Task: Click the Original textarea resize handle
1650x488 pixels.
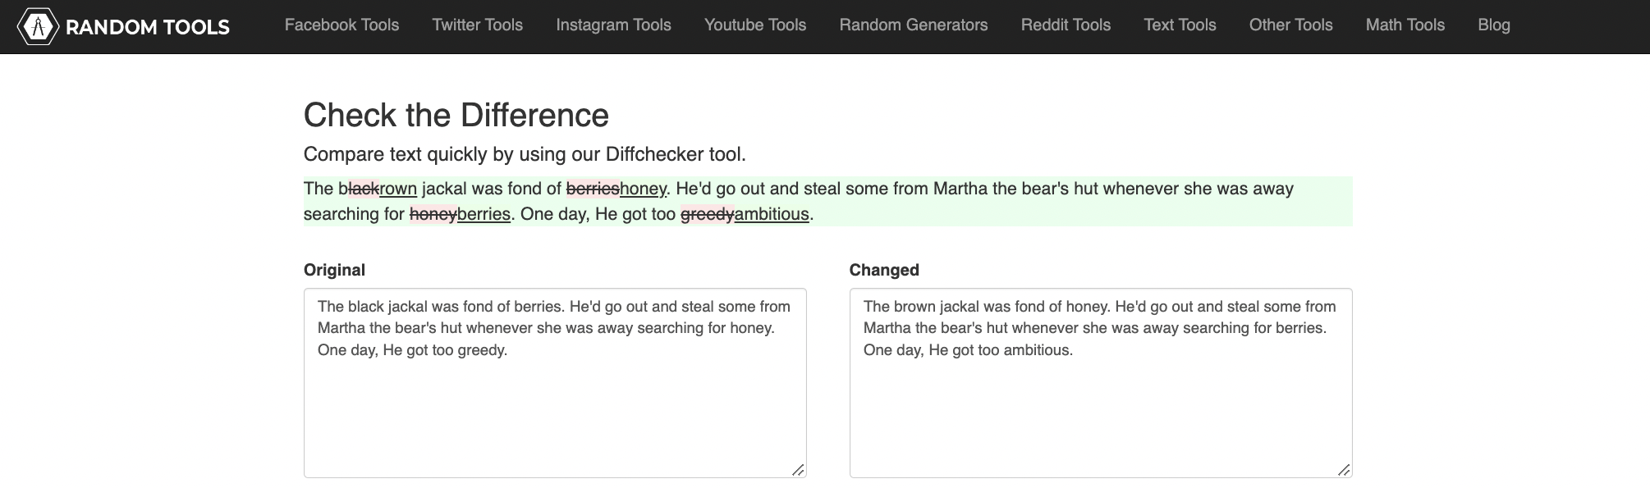Action: click(x=798, y=470)
